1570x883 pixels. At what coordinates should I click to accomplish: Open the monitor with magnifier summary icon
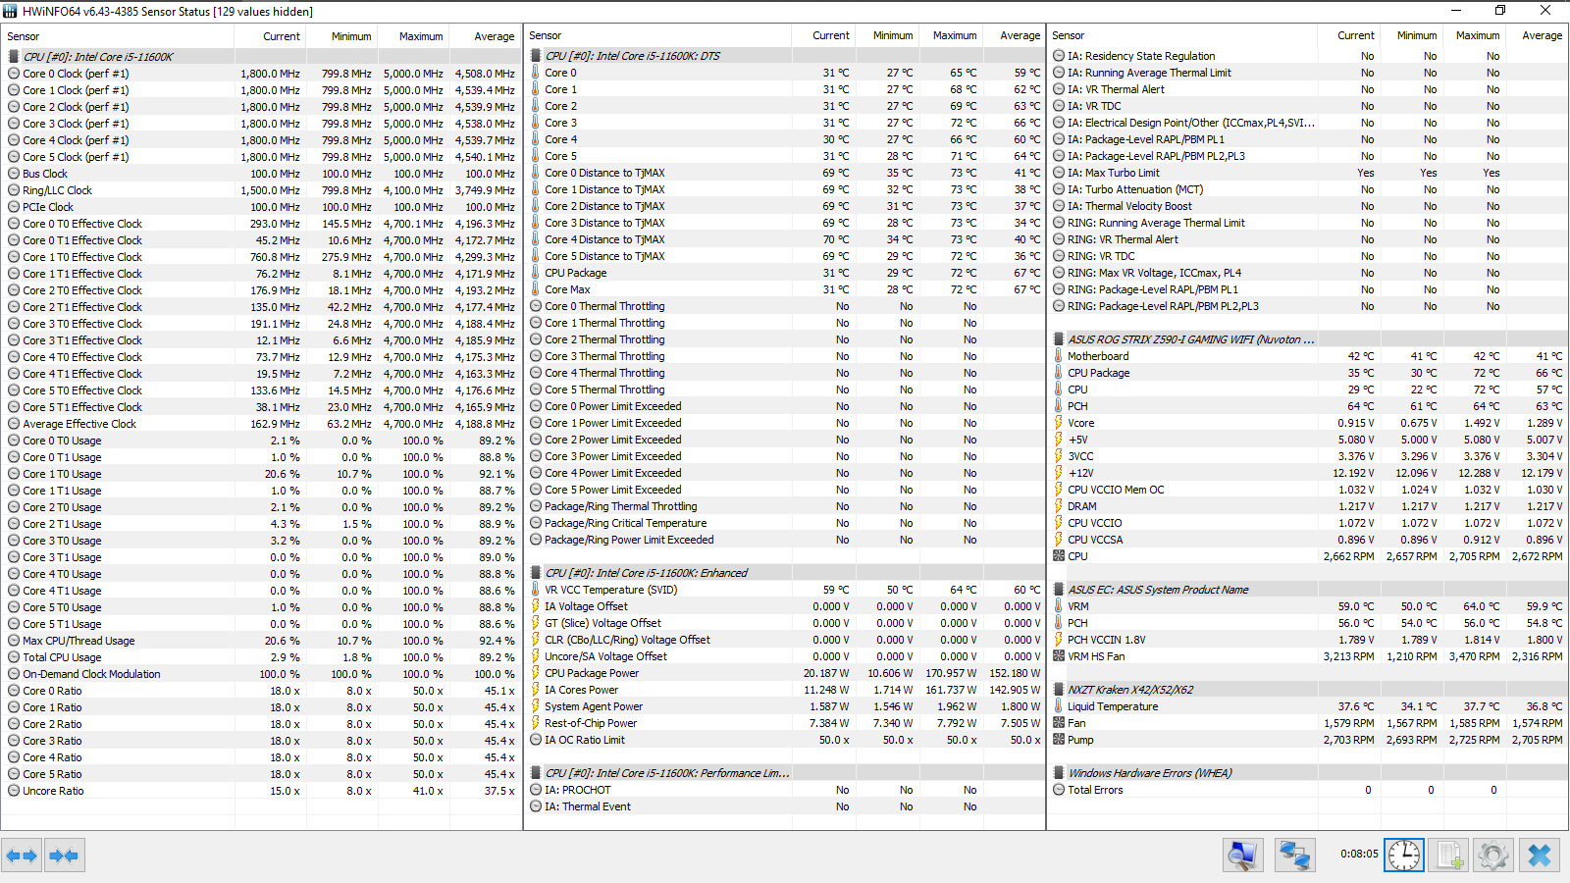click(1243, 856)
